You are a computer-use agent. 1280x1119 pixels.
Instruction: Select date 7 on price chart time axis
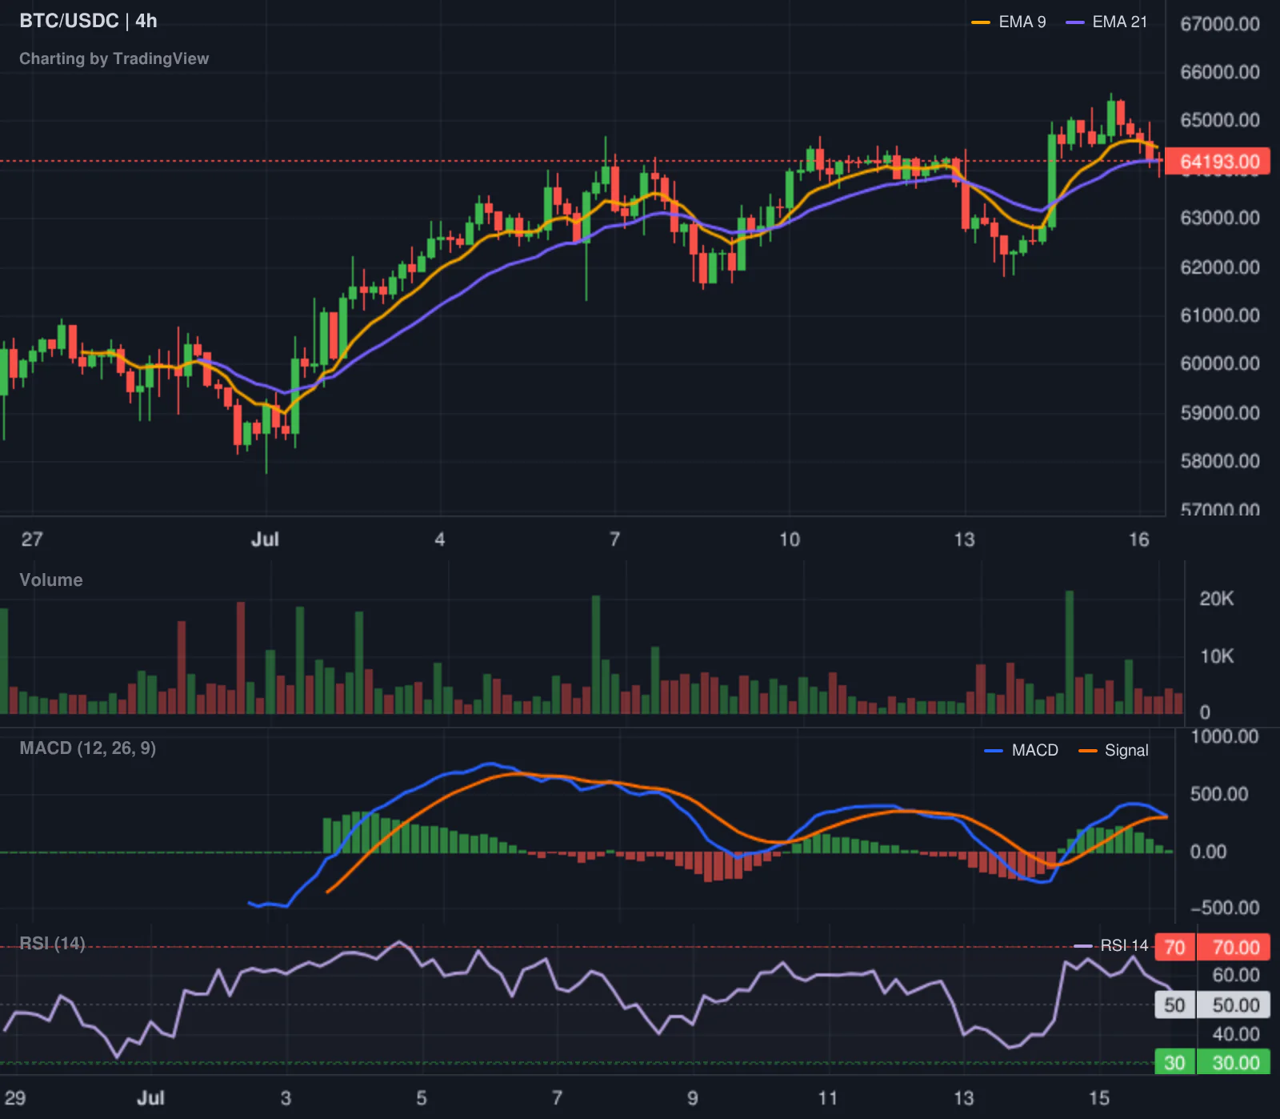(x=614, y=539)
